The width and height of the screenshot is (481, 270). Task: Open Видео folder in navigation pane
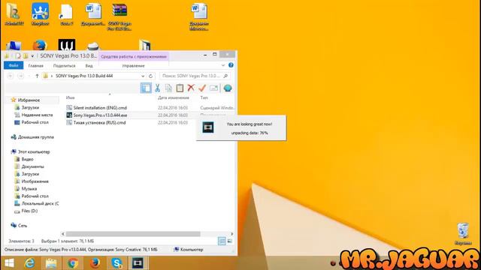tap(27, 159)
